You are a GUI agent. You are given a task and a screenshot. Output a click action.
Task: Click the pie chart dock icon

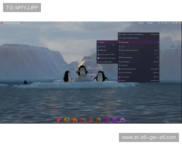pyautogui.click(x=99, y=120)
